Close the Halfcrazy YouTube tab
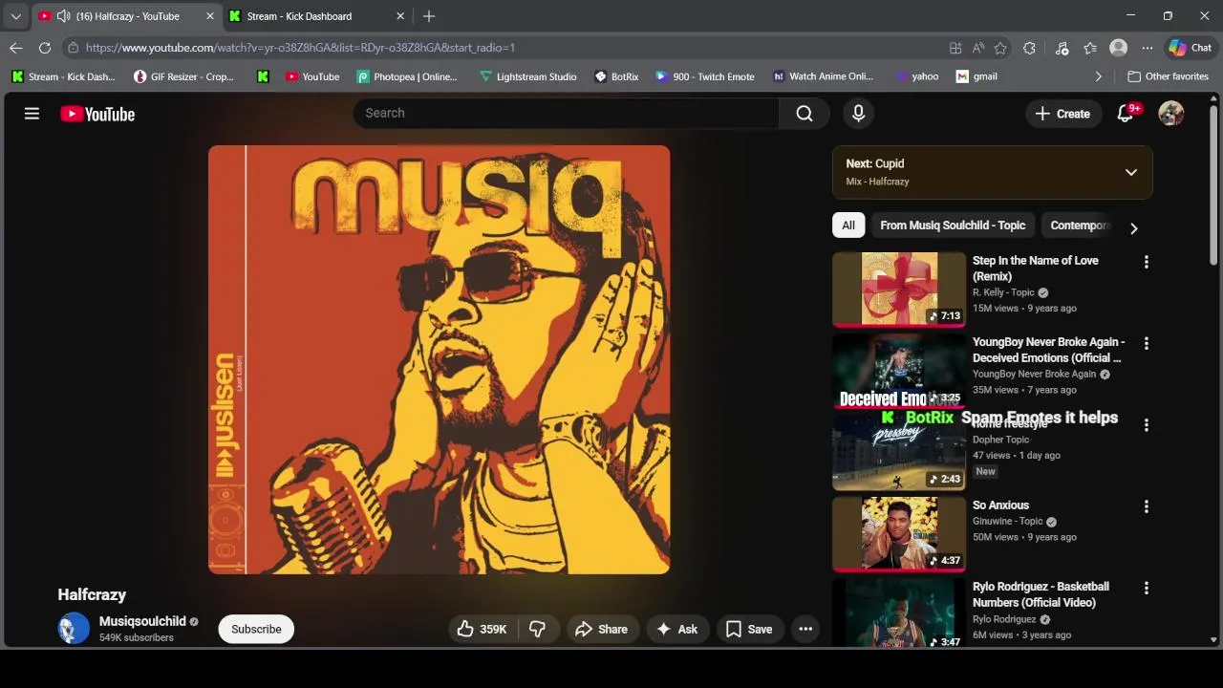The width and height of the screenshot is (1223, 688). (x=210, y=16)
